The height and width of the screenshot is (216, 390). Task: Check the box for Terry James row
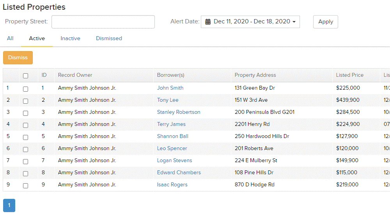pyautogui.click(x=25, y=125)
